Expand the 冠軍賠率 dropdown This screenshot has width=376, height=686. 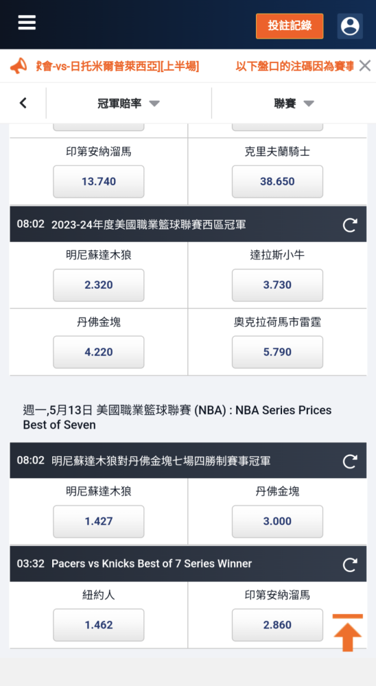[x=128, y=104]
